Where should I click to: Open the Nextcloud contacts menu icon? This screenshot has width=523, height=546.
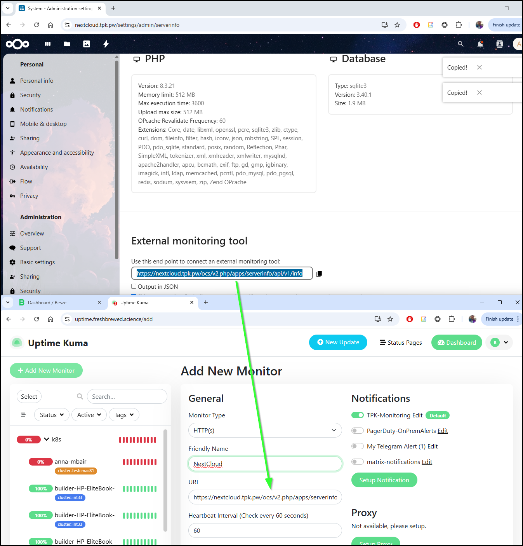tap(500, 44)
